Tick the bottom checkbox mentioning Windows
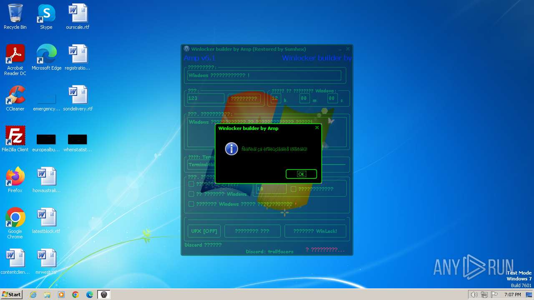This screenshot has width=534, height=300. tap(191, 204)
